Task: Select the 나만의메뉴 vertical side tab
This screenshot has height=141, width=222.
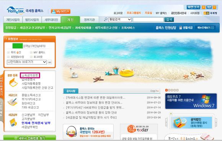Action: point(2,109)
